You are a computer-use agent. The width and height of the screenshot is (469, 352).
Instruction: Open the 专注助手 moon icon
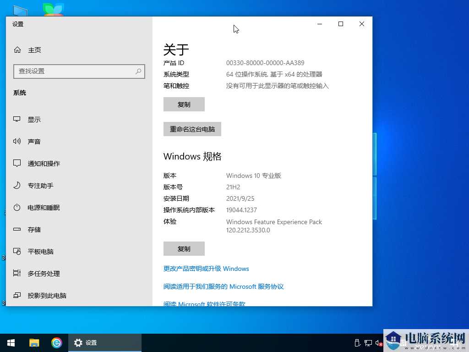tap(17, 185)
